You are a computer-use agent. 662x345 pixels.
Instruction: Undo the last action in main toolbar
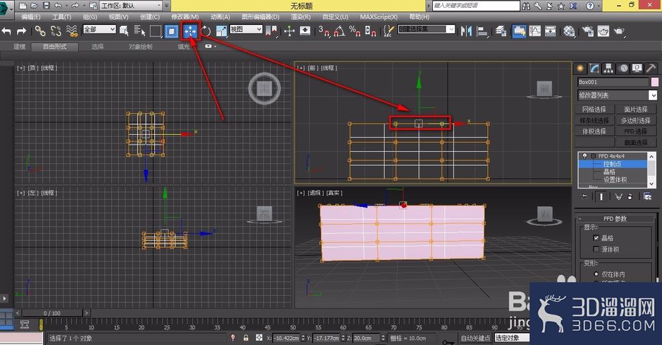7,31
